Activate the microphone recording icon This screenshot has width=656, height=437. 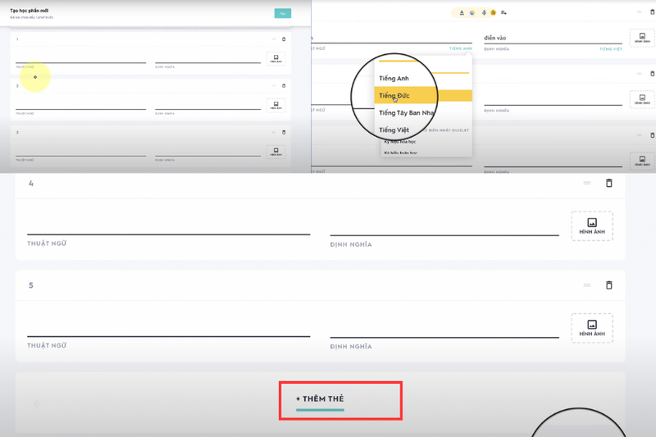(484, 12)
